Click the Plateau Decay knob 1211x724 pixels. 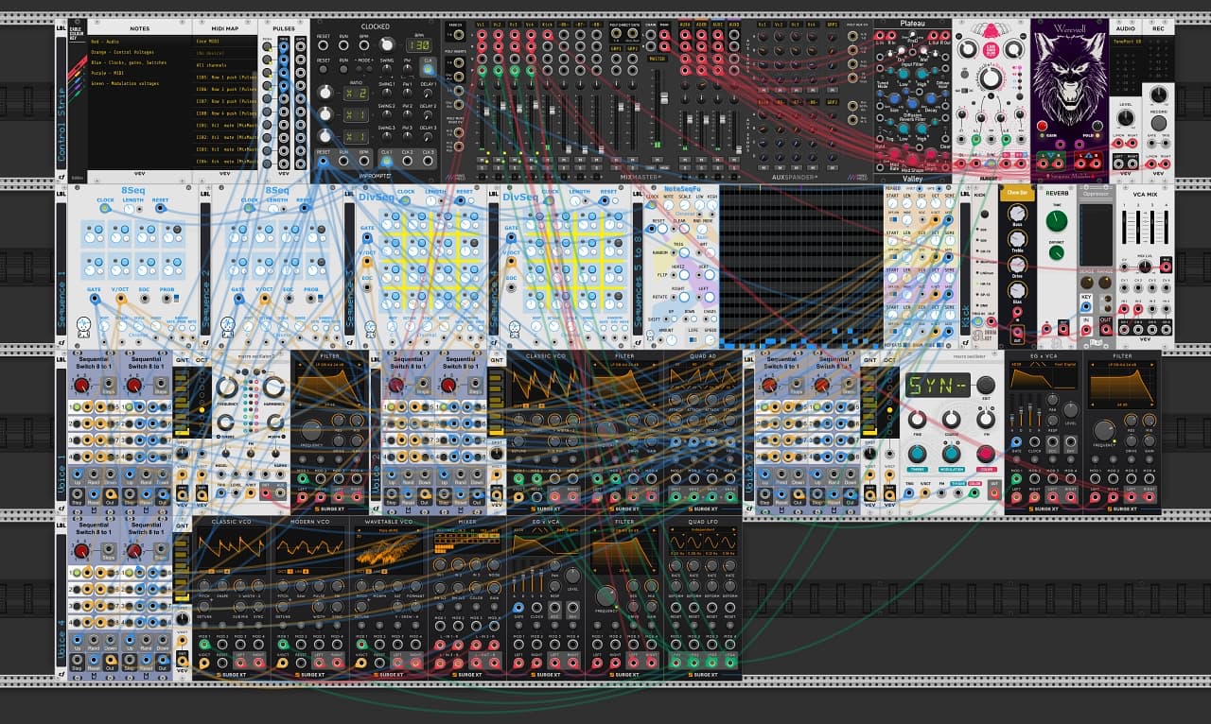[930, 99]
